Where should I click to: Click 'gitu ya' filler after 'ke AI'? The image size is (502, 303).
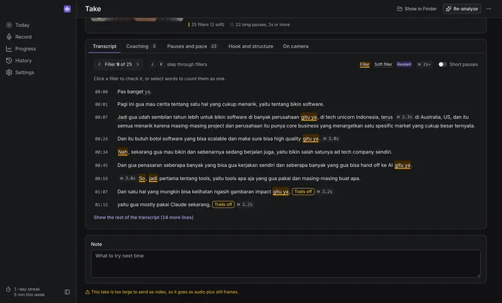tap(402, 165)
